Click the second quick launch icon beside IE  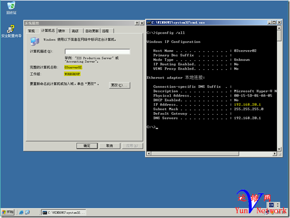pyautogui.click(x=27, y=212)
